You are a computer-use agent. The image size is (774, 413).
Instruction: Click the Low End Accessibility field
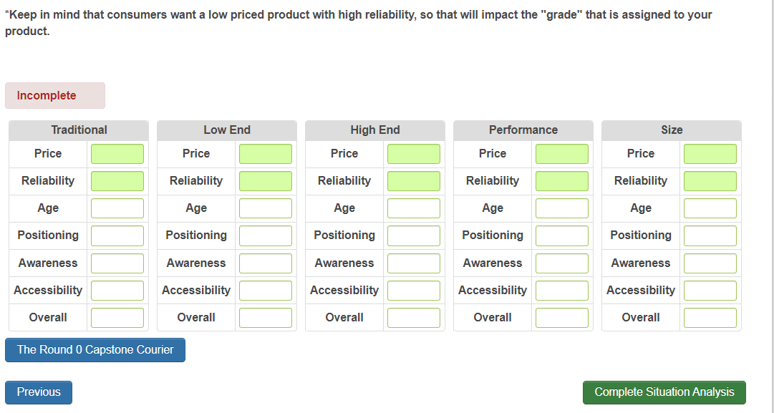(x=266, y=291)
